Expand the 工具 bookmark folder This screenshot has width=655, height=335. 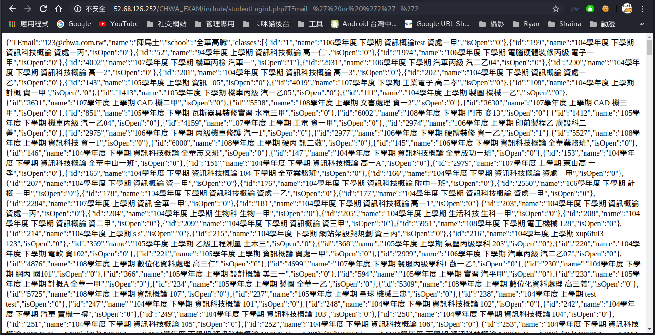[x=310, y=24]
